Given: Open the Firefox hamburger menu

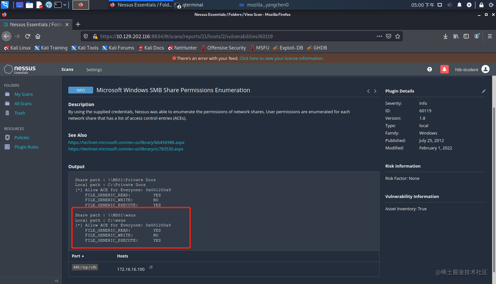Looking at the screenshot, I should 490,36.
